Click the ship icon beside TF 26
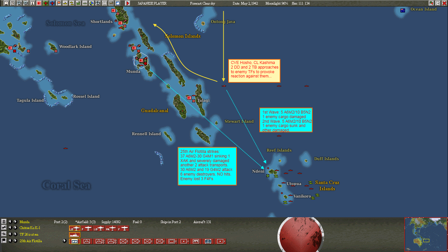The image size is (448, 252). pos(4,234)
